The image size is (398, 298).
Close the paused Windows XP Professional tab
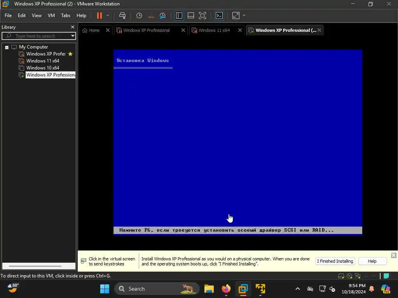tap(183, 30)
